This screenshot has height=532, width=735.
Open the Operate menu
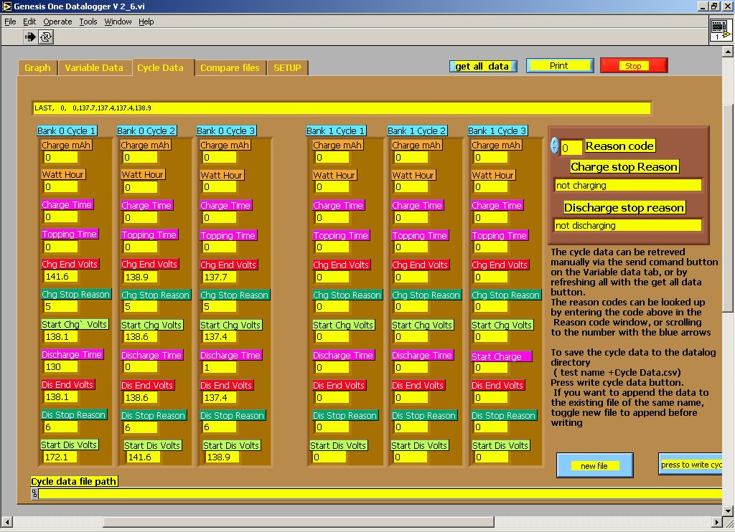point(57,22)
